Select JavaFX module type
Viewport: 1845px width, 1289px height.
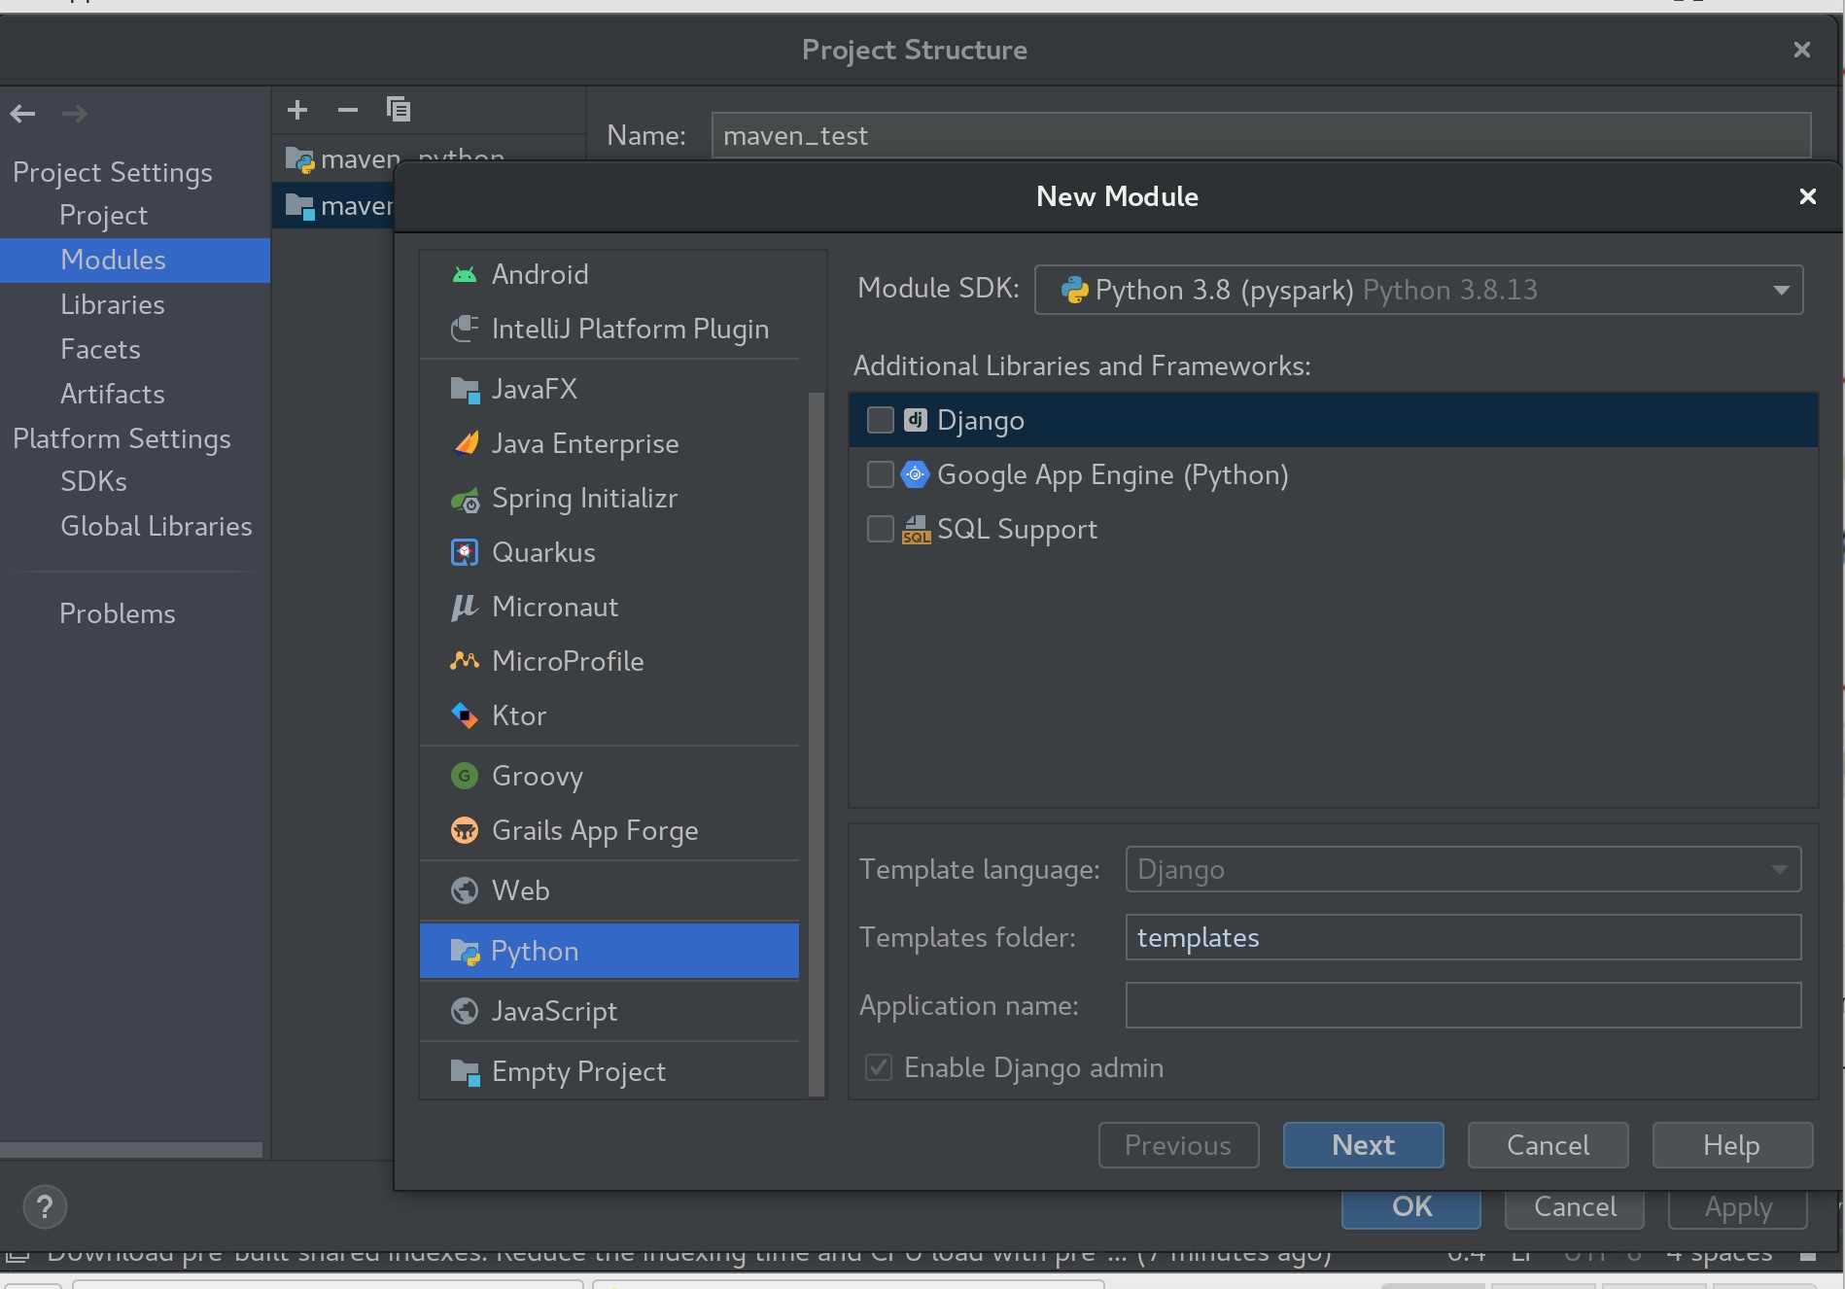609,390
